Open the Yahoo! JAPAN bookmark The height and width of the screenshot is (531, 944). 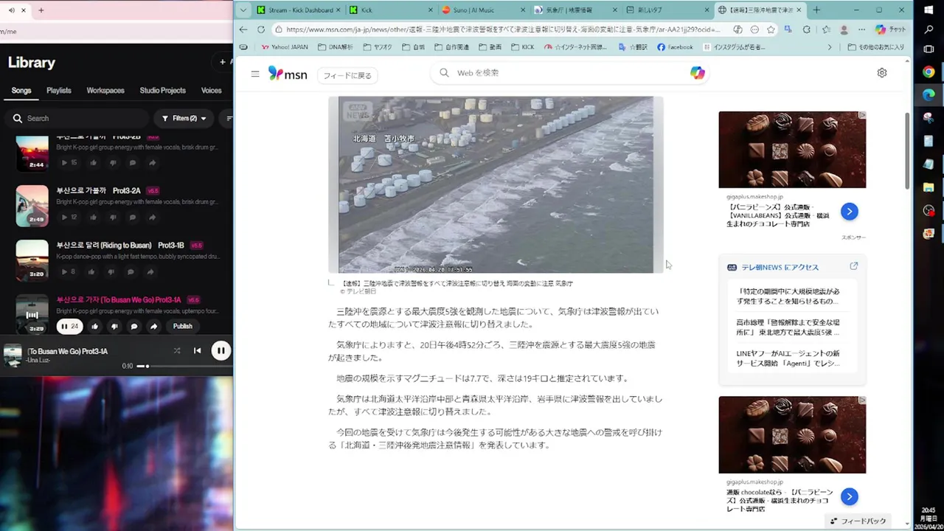click(284, 47)
